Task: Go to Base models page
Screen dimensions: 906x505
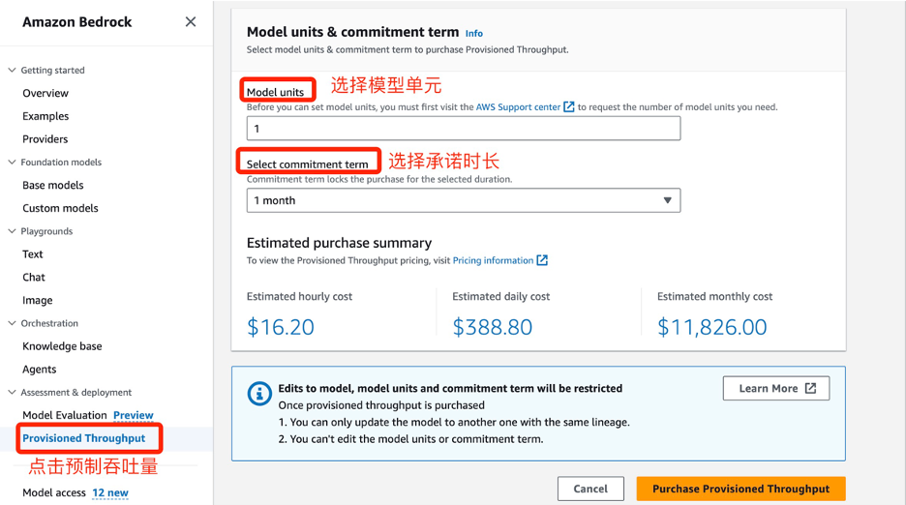Action: click(53, 185)
